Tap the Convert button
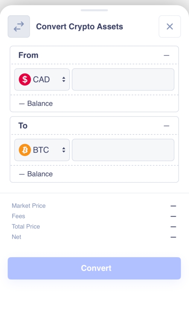 pos(94,268)
